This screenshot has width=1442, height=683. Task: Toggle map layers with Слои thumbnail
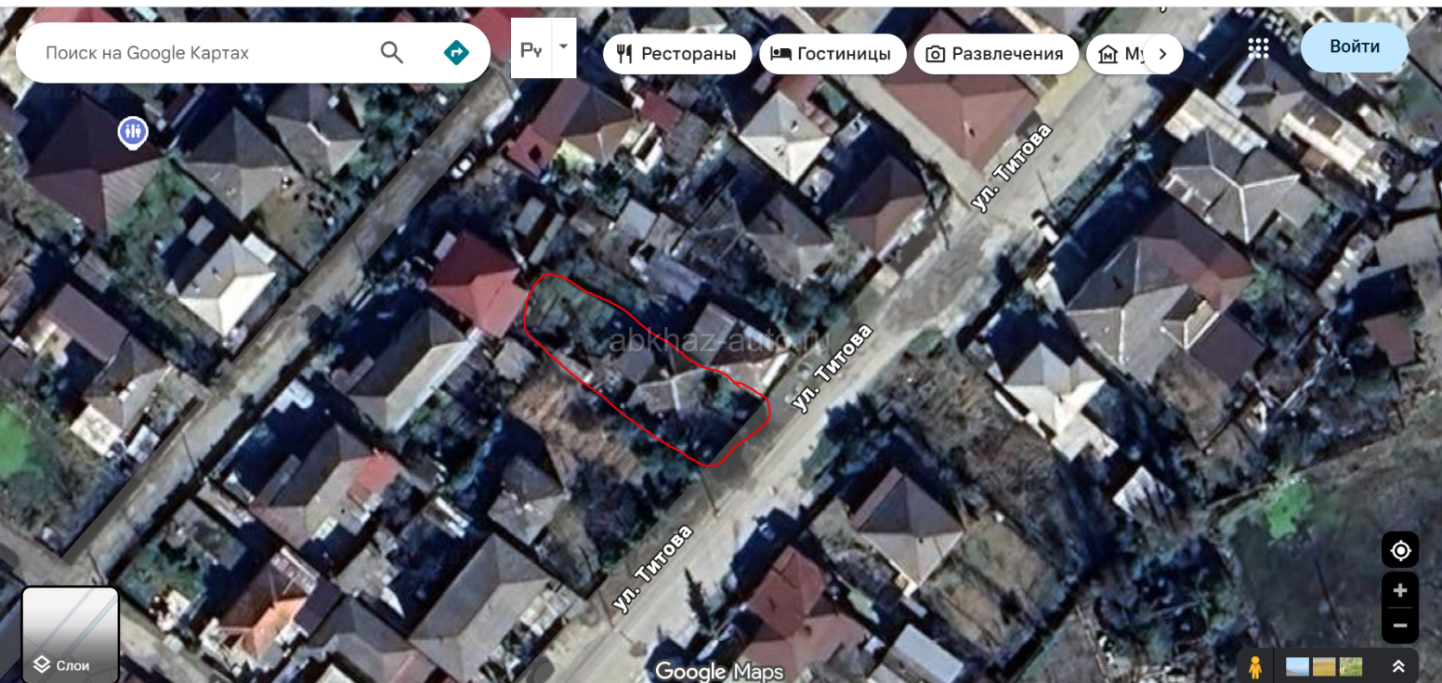pos(71,634)
